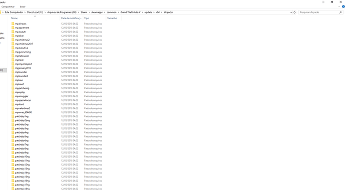345x190 pixels.
Task: Refresh the dlcpacks folder view
Action: pyautogui.click(x=294, y=12)
